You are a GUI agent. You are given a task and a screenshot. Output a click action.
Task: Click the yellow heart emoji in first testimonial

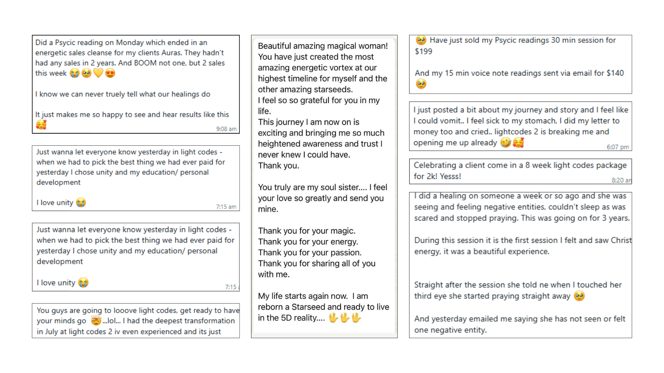pos(98,73)
